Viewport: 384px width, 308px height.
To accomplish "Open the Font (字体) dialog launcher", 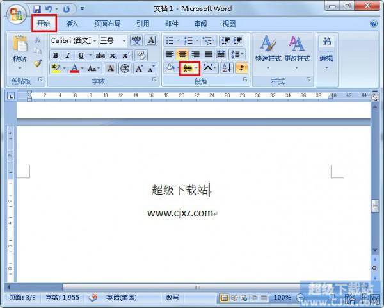I will 154,79.
